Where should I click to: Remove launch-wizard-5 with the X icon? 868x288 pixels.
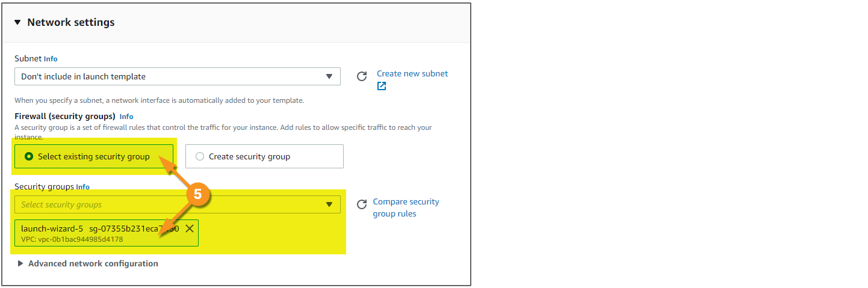[190, 228]
